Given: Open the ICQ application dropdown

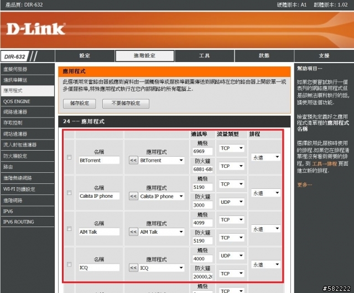Looking at the screenshot, I should pyautogui.click(x=162, y=268).
